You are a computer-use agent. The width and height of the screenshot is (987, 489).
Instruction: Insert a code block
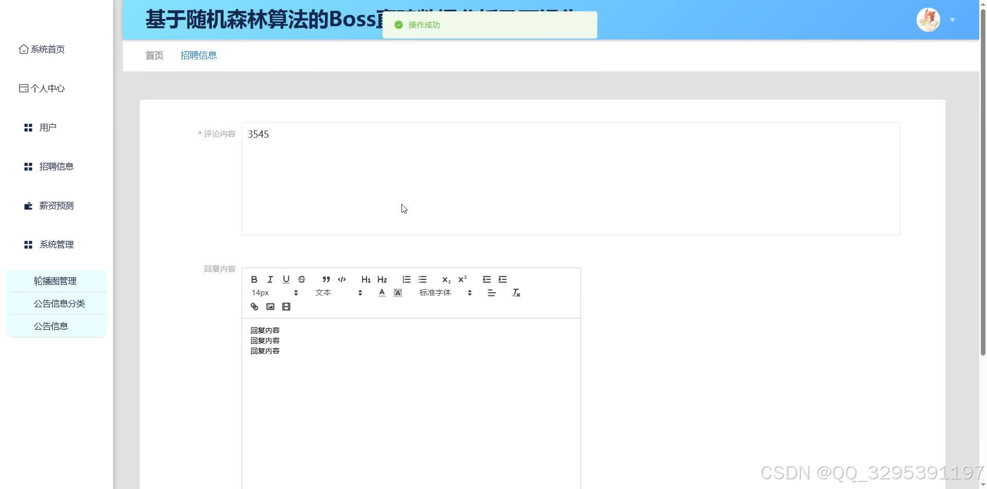tap(342, 279)
